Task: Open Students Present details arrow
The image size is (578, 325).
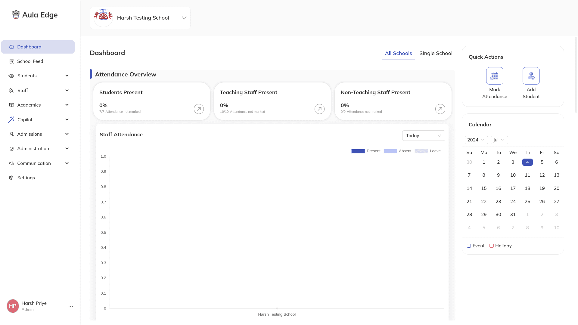Action: coord(199,109)
